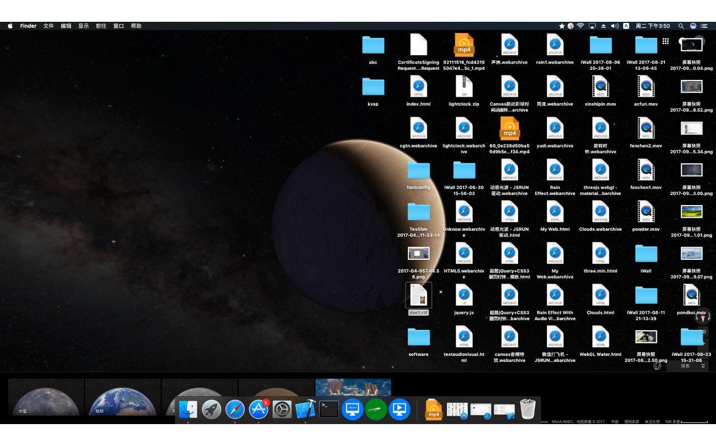Click the 3D button on the map
The width and height of the screenshot is (716, 447).
click(704, 331)
